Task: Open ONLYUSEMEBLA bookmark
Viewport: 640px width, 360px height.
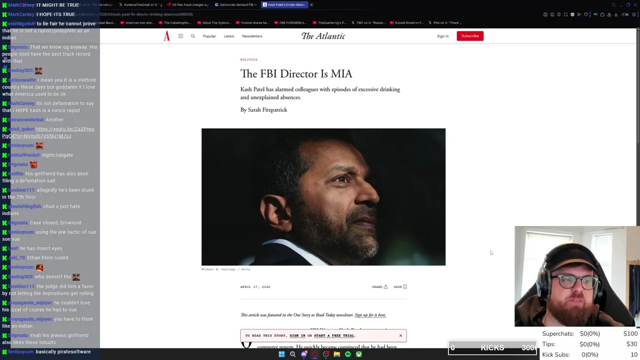Action: coord(290,22)
